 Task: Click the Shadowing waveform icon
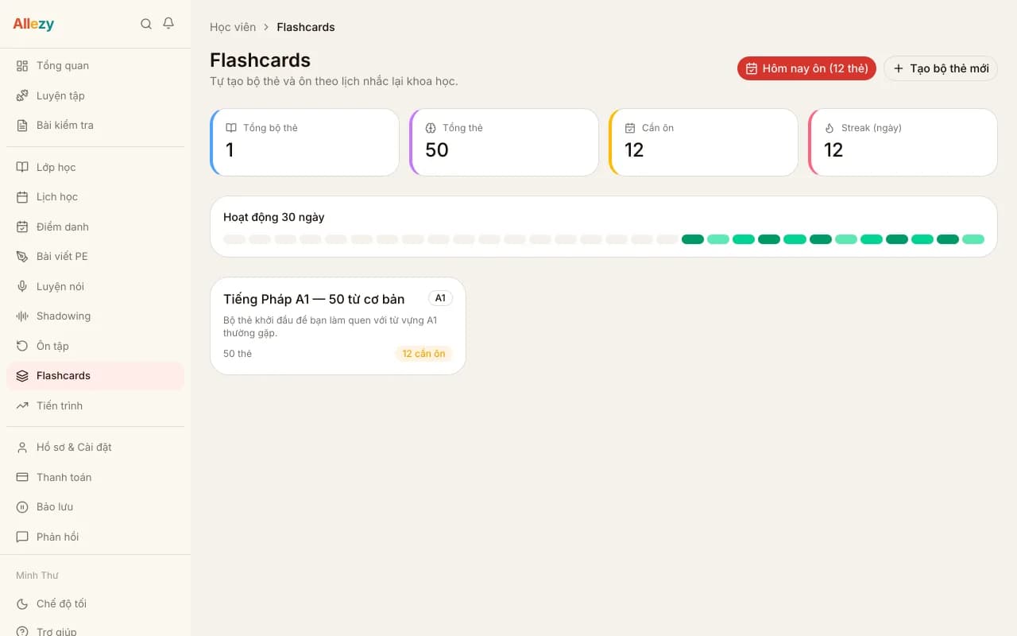pyautogui.click(x=22, y=316)
